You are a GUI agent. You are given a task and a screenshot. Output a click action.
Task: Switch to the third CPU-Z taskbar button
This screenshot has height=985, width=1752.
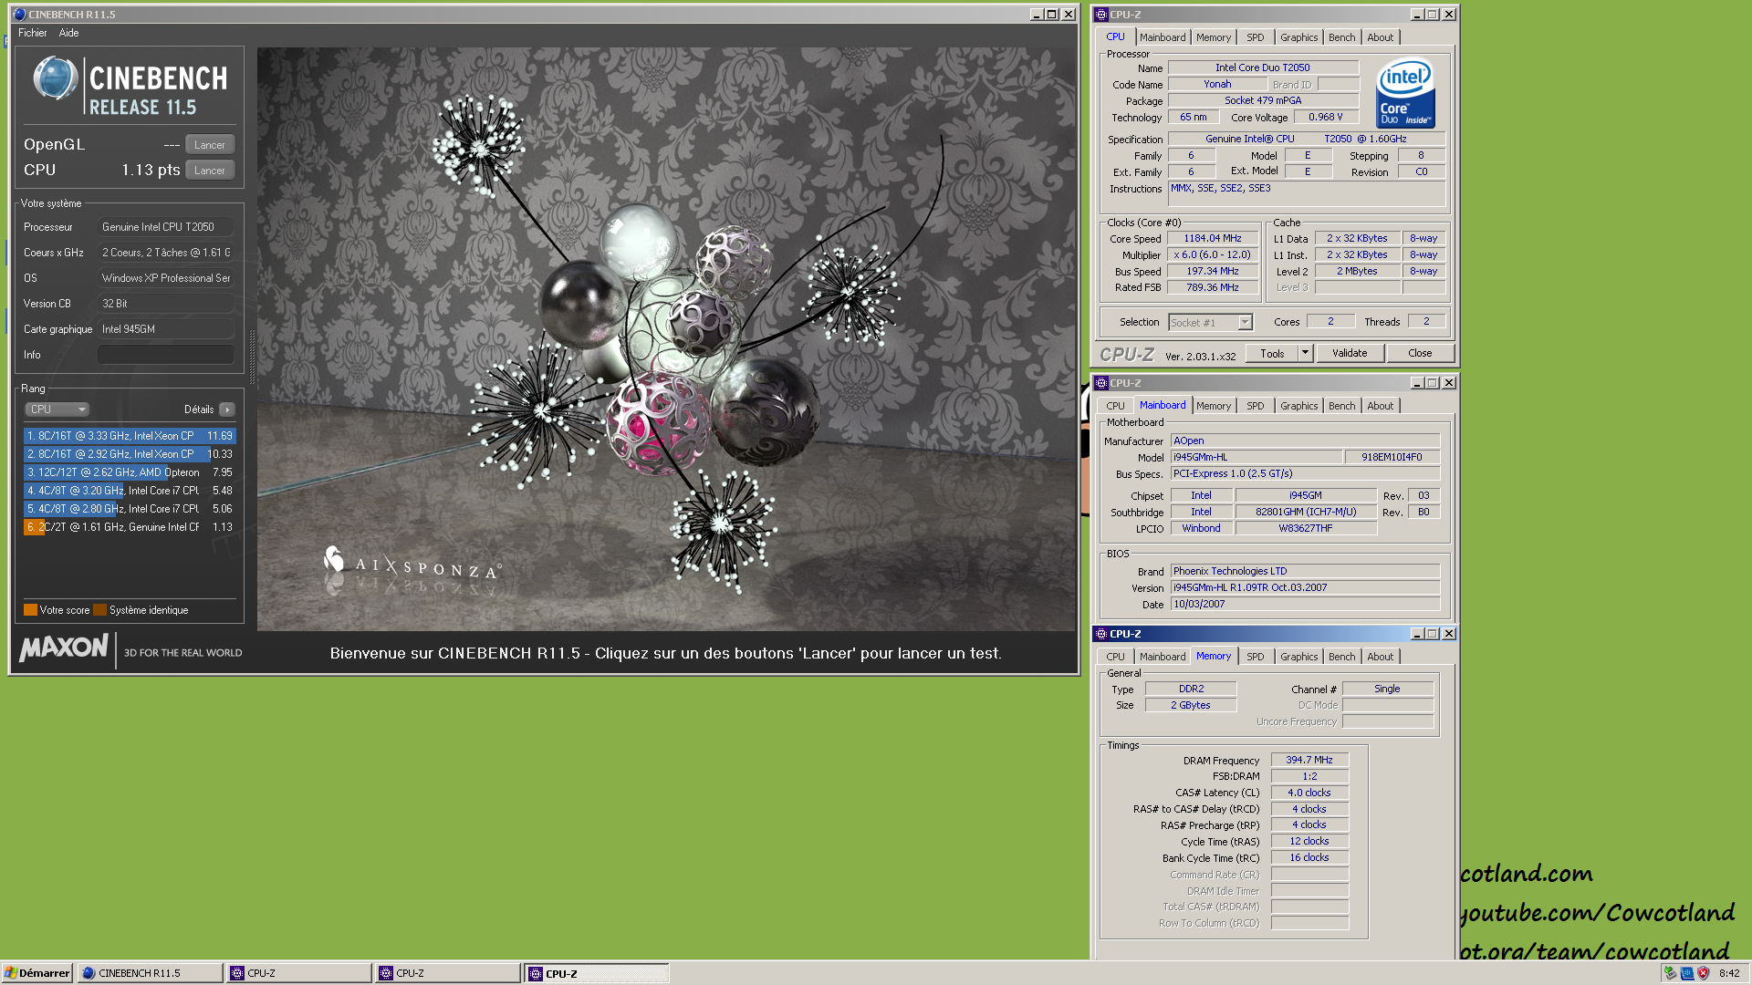coord(597,973)
